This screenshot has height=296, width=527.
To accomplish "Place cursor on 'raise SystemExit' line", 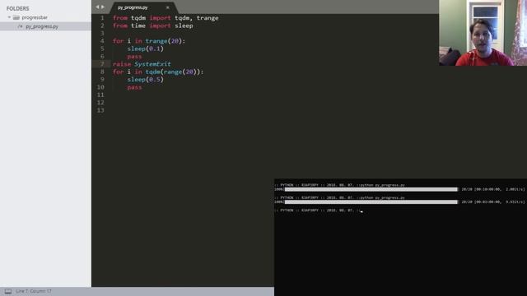I will 142,64.
